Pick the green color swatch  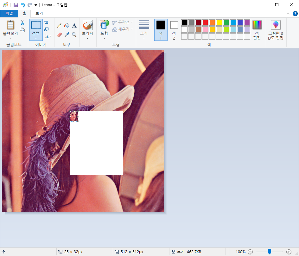pos(226,22)
